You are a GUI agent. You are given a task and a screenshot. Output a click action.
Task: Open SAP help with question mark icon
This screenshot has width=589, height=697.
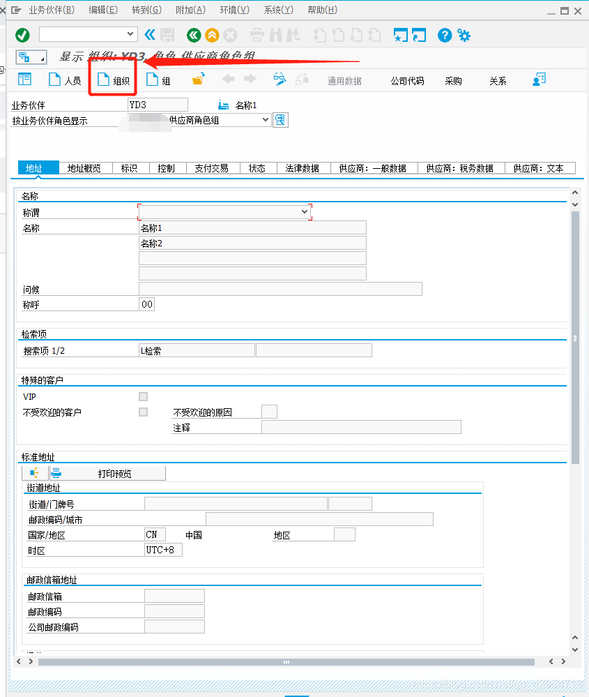(444, 34)
